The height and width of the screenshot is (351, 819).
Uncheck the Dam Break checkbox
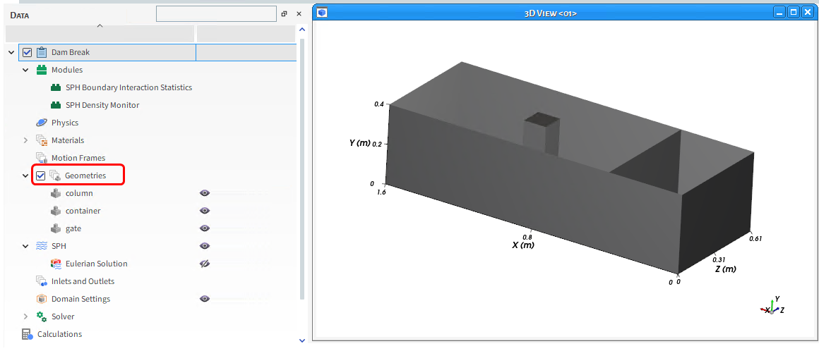point(28,52)
